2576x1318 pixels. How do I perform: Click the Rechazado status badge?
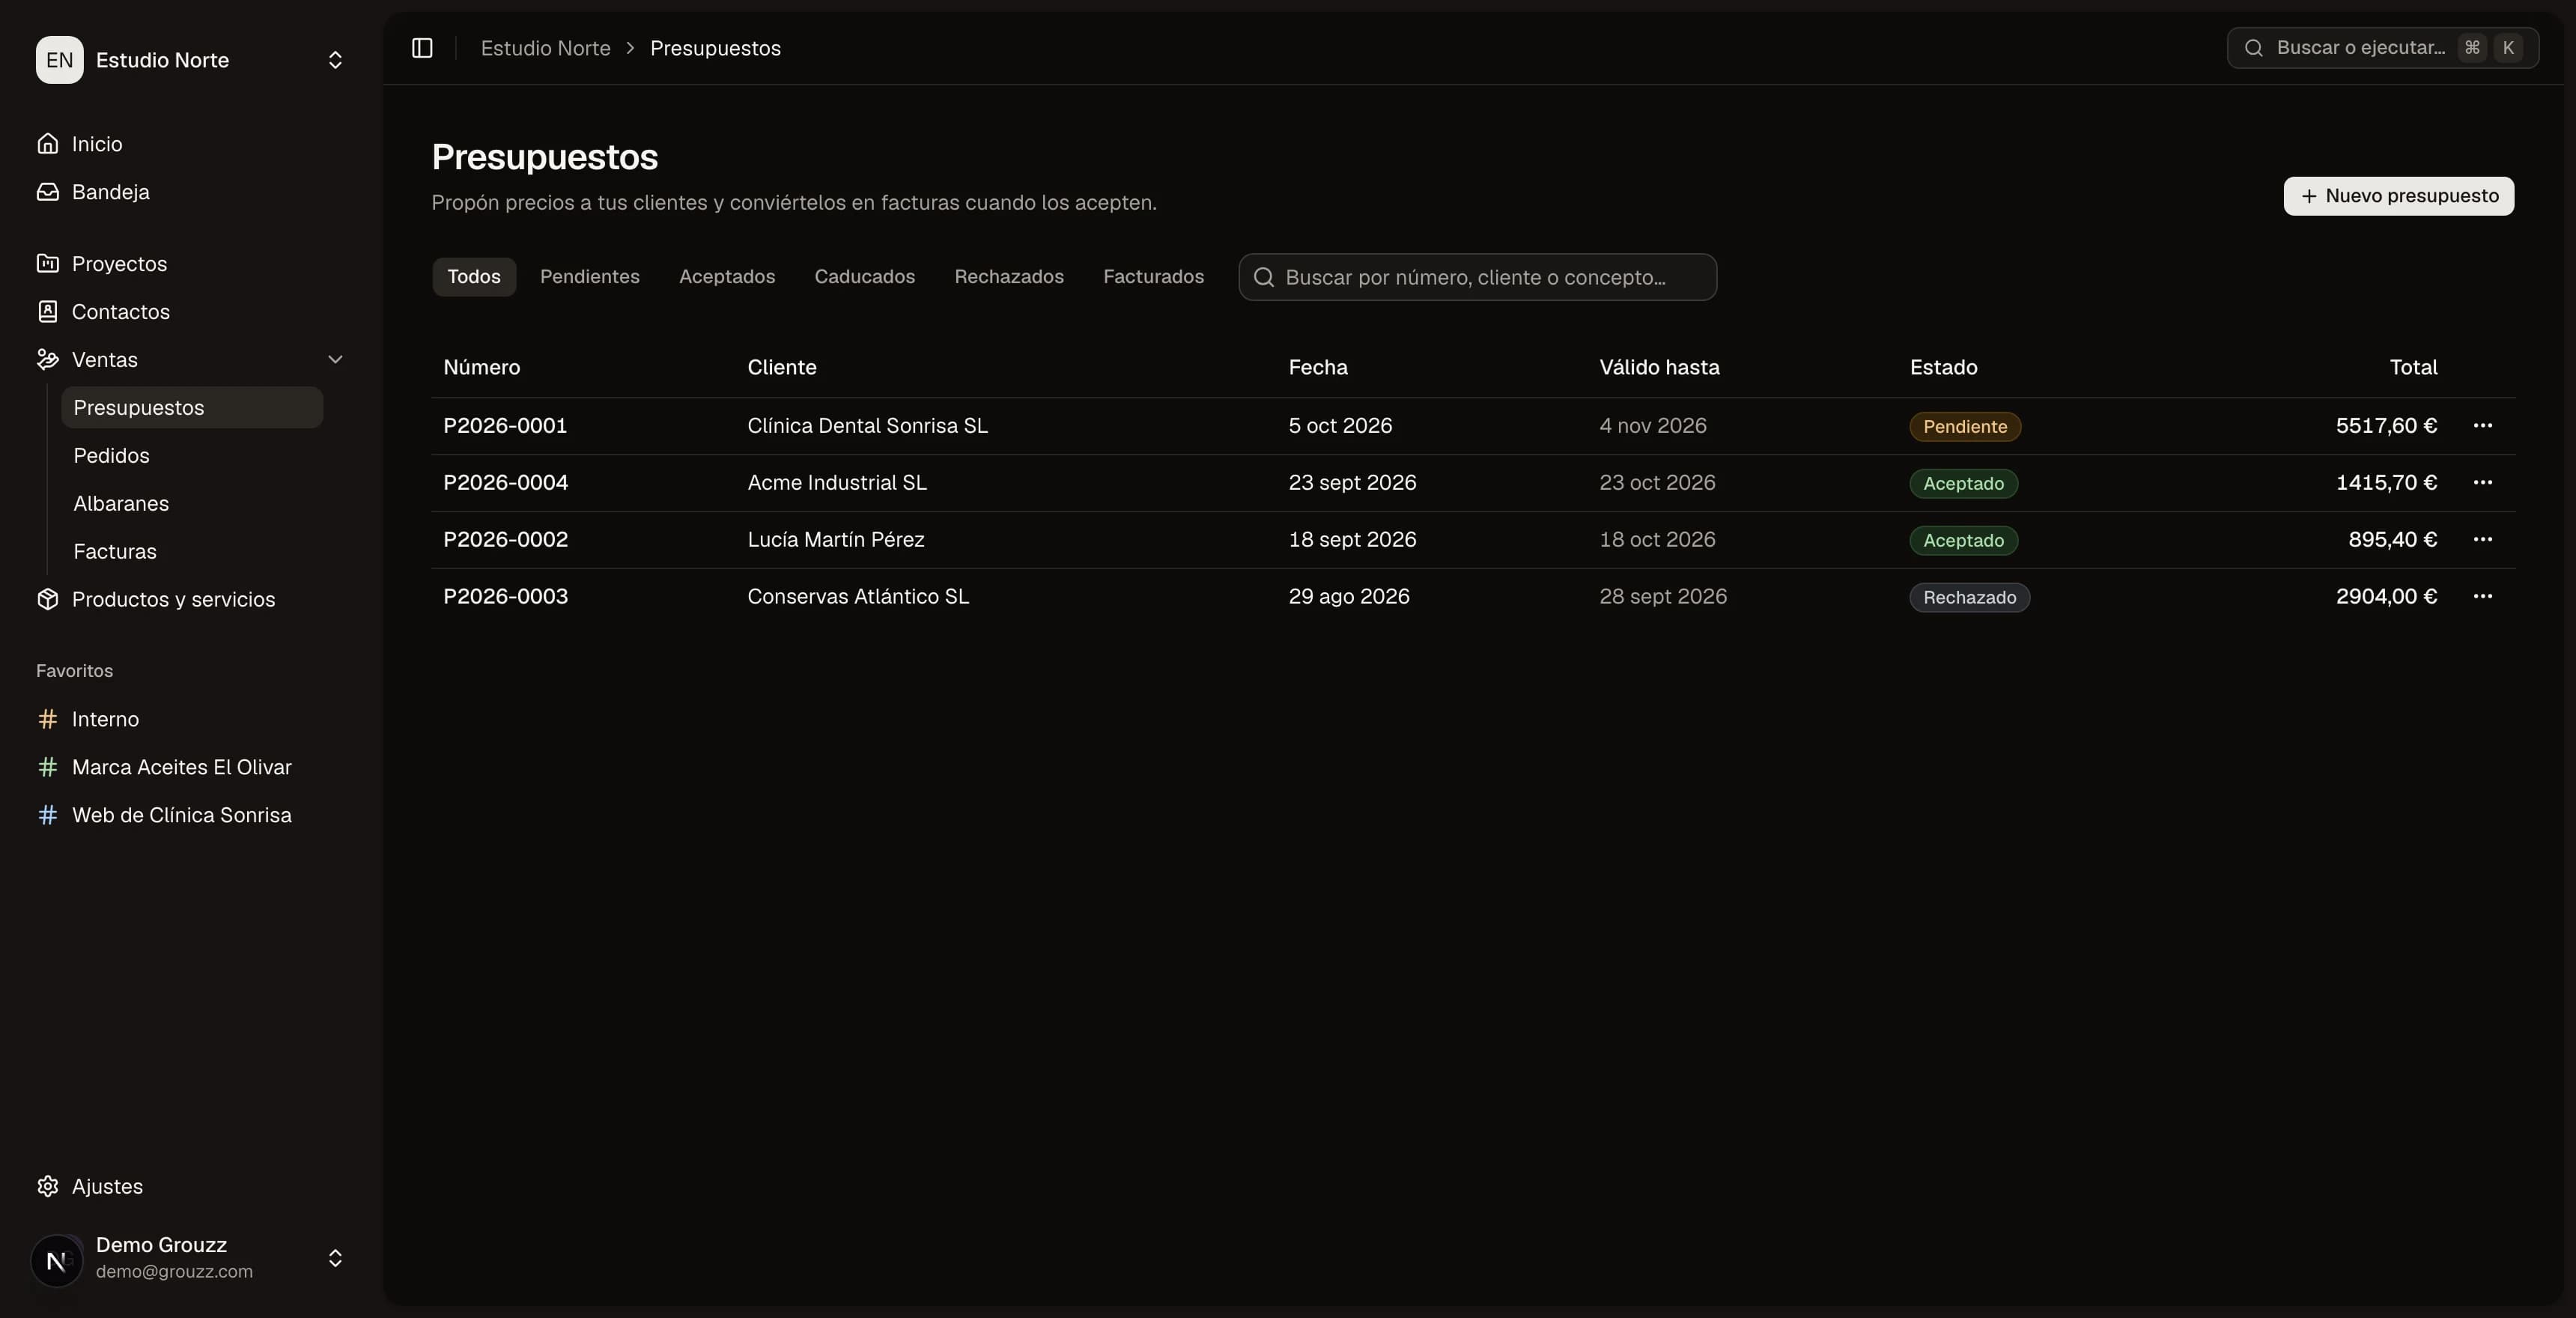1969,598
